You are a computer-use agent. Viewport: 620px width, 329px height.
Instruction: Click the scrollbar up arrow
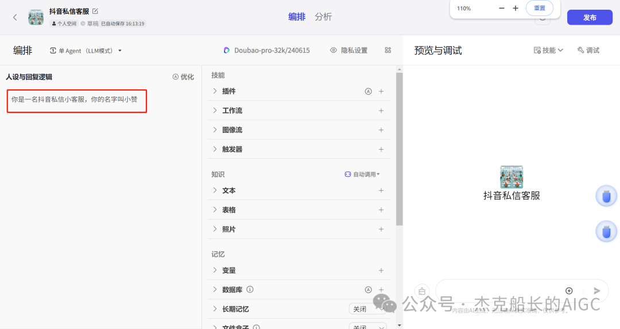pos(400,69)
